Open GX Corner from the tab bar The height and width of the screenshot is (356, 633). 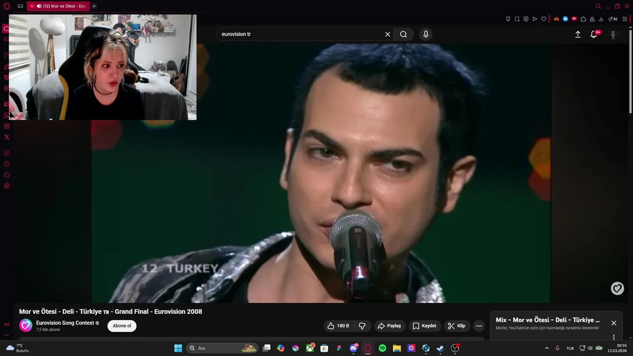click(x=20, y=6)
